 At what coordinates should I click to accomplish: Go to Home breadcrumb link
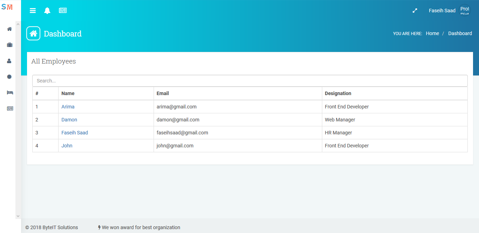tap(432, 33)
